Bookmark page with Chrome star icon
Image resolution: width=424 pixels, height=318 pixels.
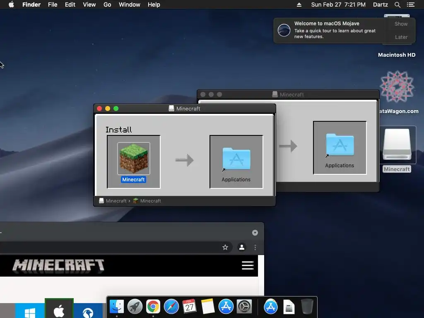tap(225, 247)
